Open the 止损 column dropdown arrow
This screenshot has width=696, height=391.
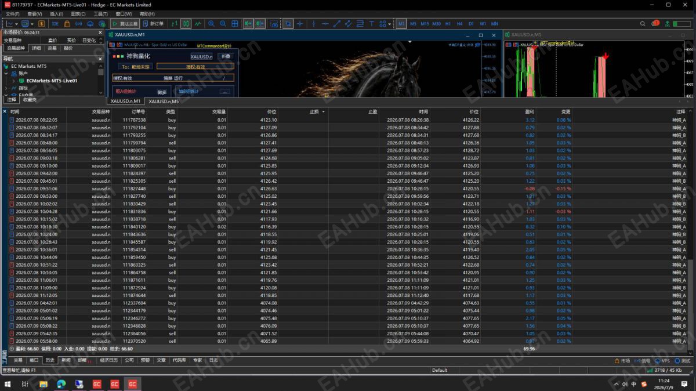324,111
